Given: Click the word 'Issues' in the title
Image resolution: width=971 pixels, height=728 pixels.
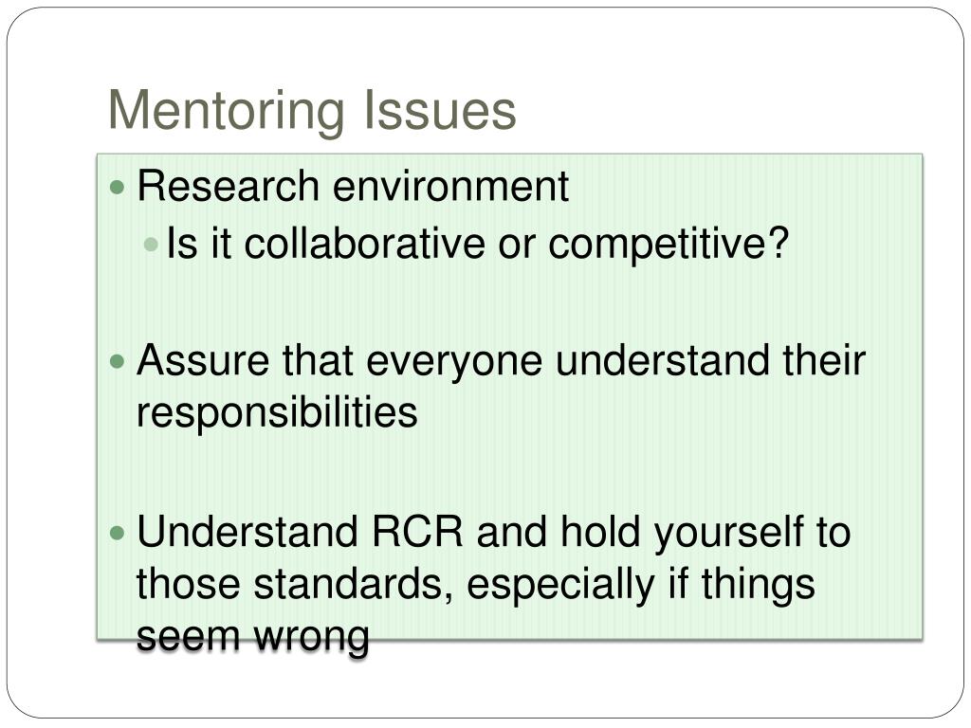Looking at the screenshot, I should (x=439, y=111).
